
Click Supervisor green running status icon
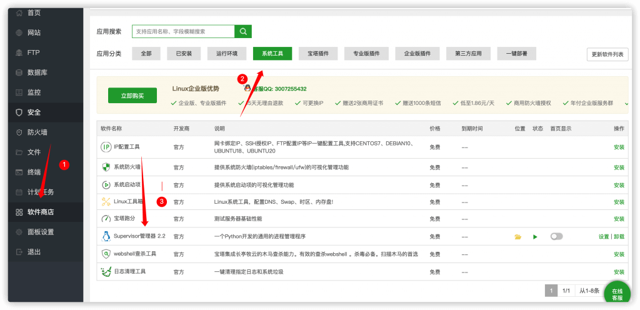tap(535, 237)
